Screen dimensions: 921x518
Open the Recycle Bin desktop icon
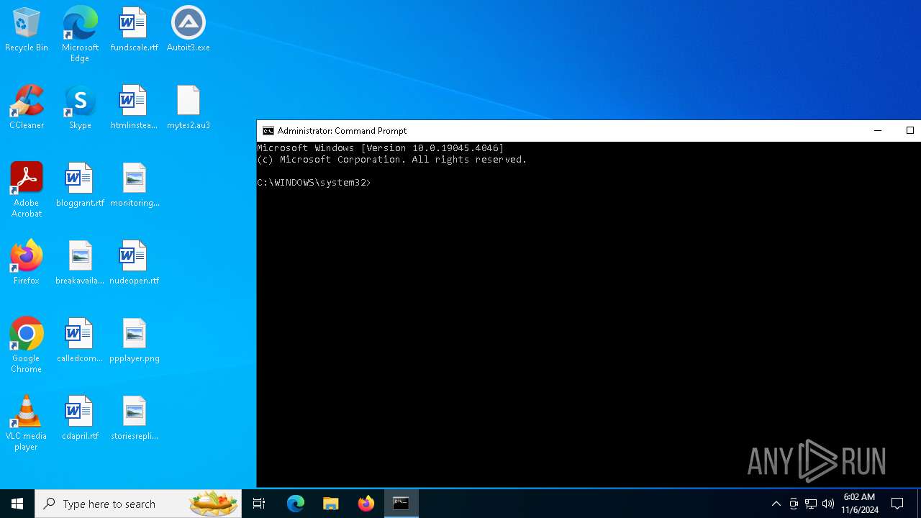tap(27, 29)
